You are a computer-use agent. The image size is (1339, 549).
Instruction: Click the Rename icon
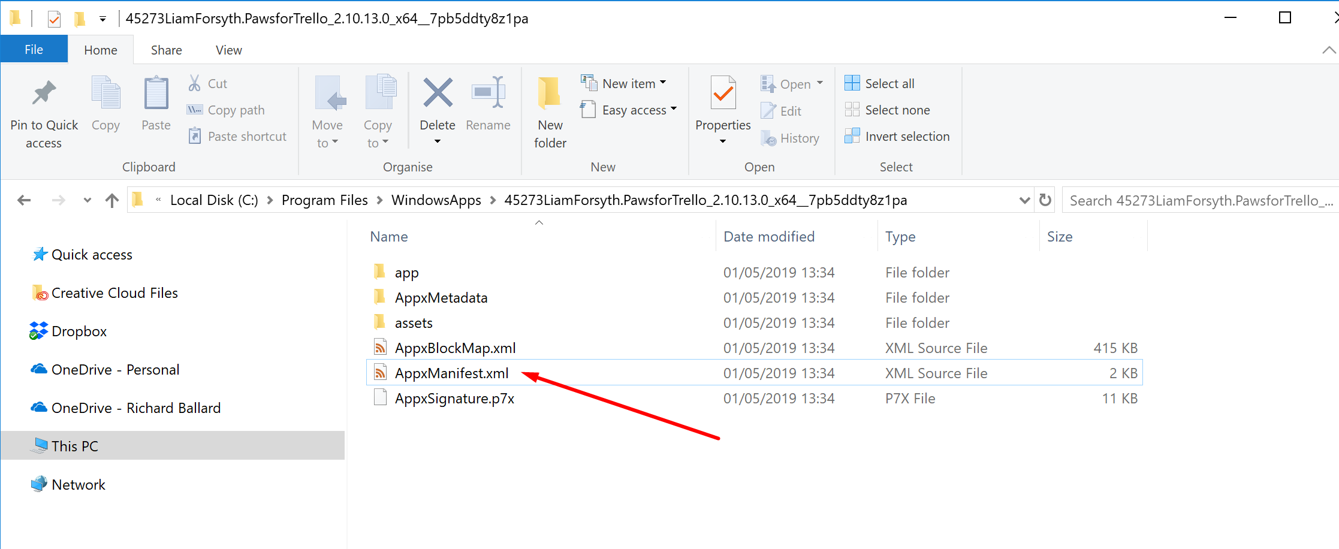pos(488,92)
